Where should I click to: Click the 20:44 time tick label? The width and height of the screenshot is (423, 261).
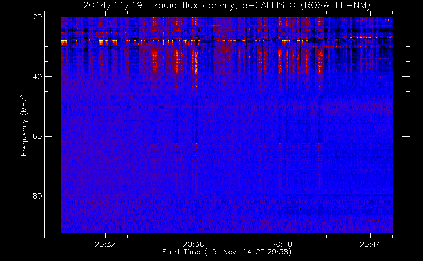[370, 245]
